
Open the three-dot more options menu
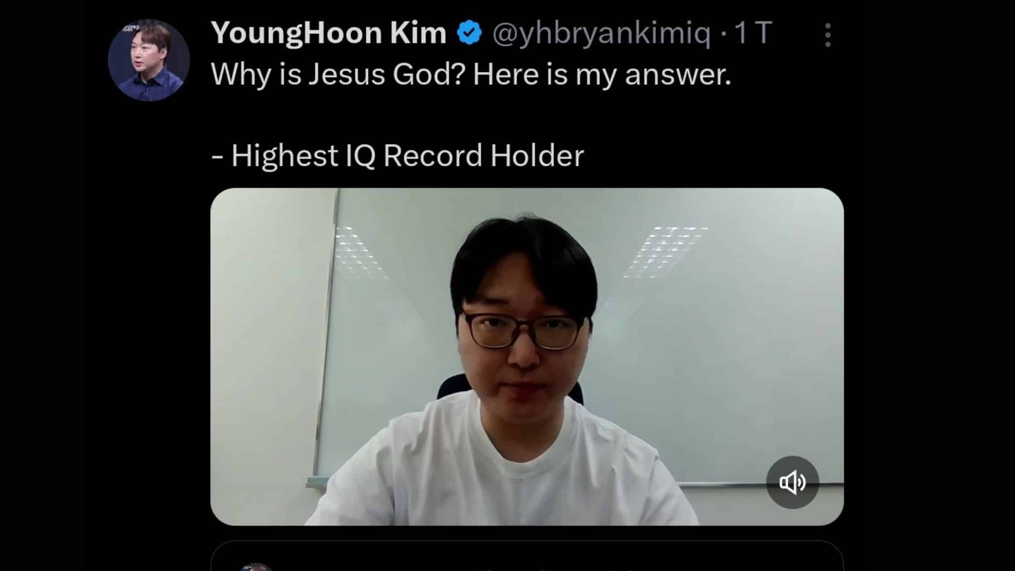(827, 35)
